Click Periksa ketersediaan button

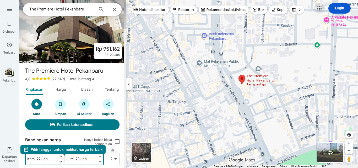click(72, 125)
